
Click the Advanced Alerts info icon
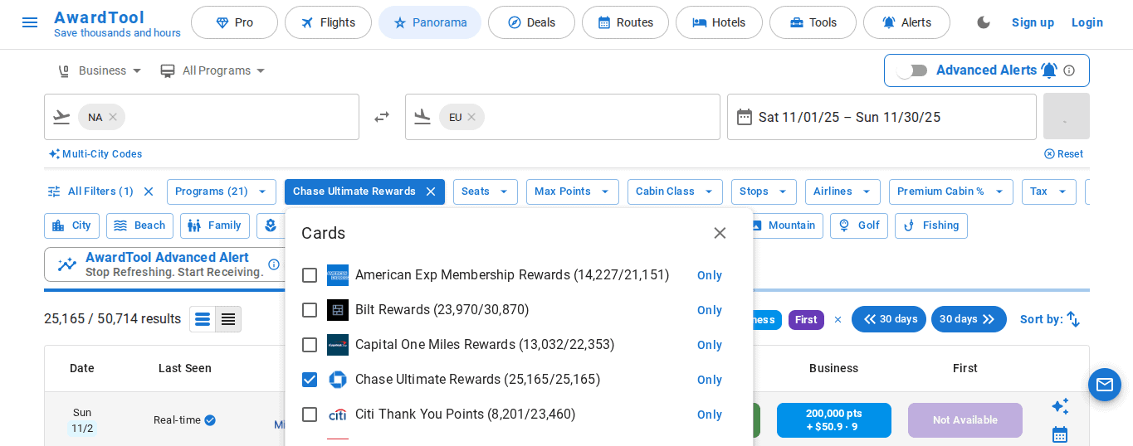pos(1069,70)
